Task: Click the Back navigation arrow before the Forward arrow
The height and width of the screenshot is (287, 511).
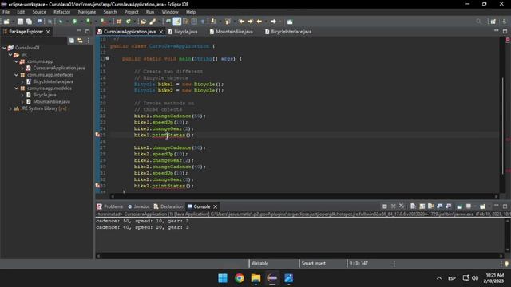Action: click(x=259, y=22)
